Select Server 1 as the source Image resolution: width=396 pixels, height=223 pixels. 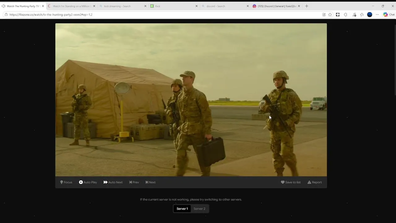tap(182, 209)
